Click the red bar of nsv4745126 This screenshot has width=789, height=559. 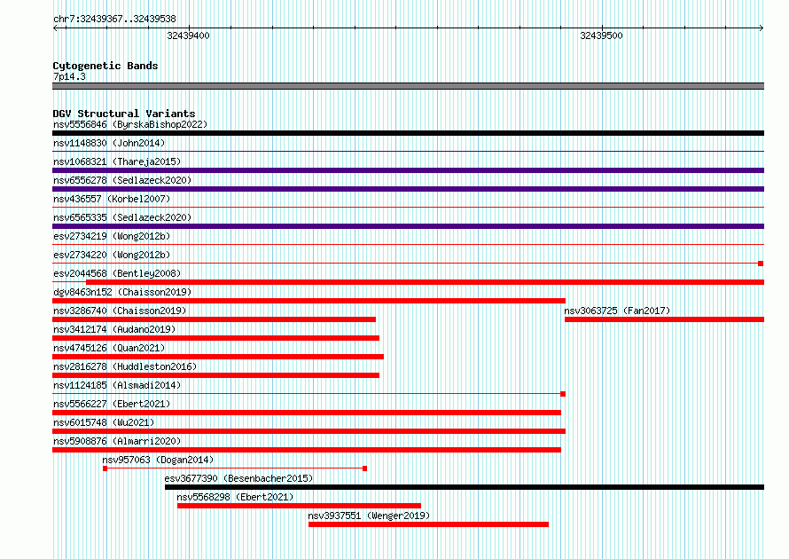(x=218, y=357)
